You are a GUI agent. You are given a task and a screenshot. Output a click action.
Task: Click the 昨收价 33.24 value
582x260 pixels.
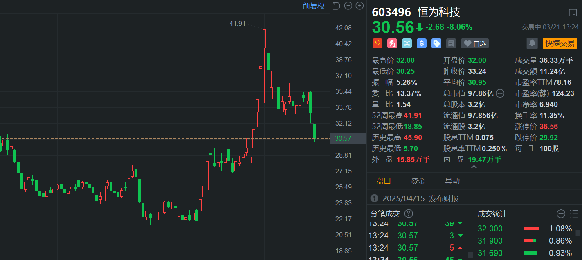pos(477,71)
